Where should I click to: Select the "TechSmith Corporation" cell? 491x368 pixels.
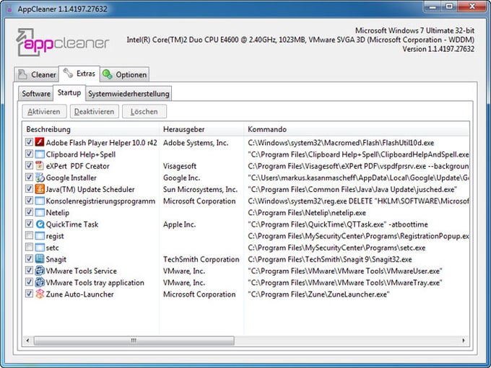[x=201, y=260]
